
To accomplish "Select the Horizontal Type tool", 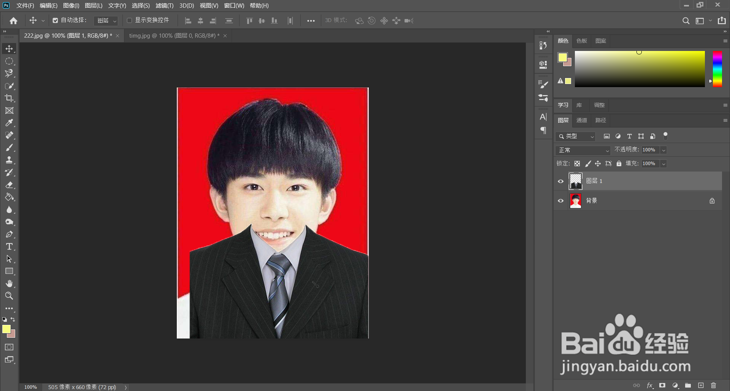I will [x=9, y=246].
